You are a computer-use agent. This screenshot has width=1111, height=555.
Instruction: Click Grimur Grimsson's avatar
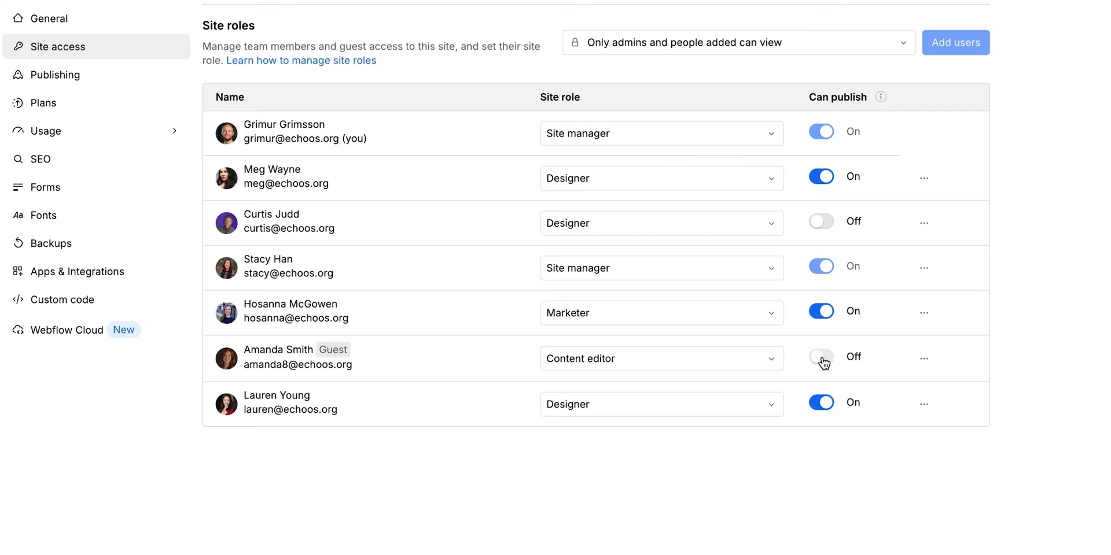point(226,133)
